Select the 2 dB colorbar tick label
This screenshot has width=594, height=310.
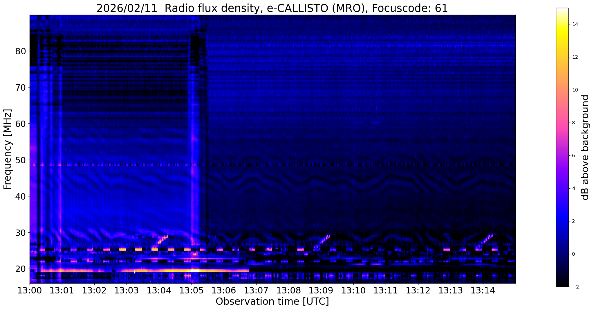(x=573, y=221)
